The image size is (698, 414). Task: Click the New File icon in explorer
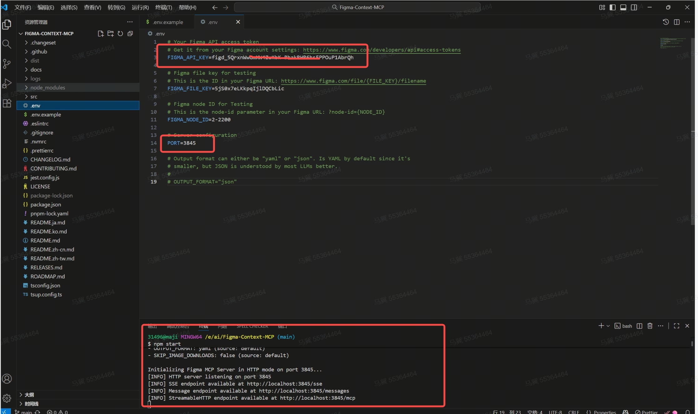tap(100, 33)
